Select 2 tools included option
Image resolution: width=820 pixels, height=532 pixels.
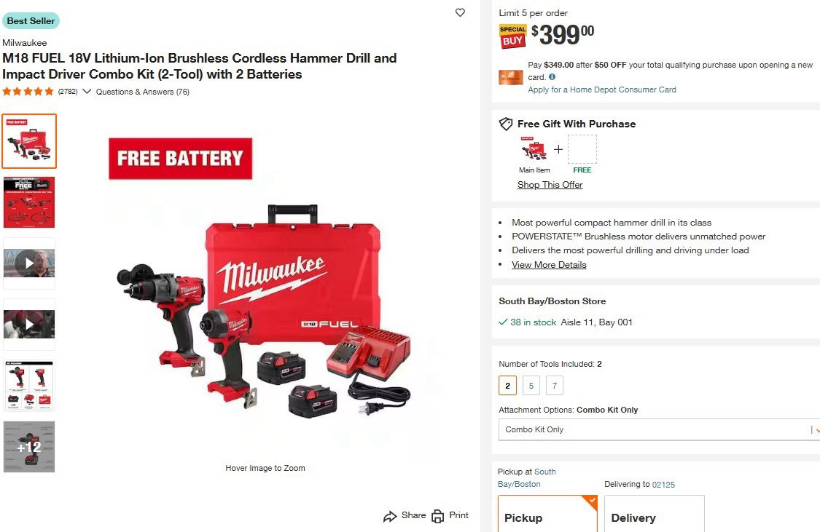(508, 386)
